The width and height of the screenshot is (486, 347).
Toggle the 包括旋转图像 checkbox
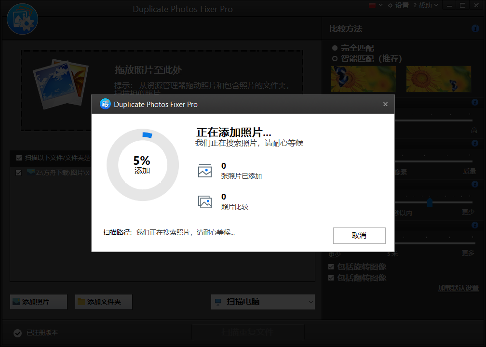click(331, 267)
